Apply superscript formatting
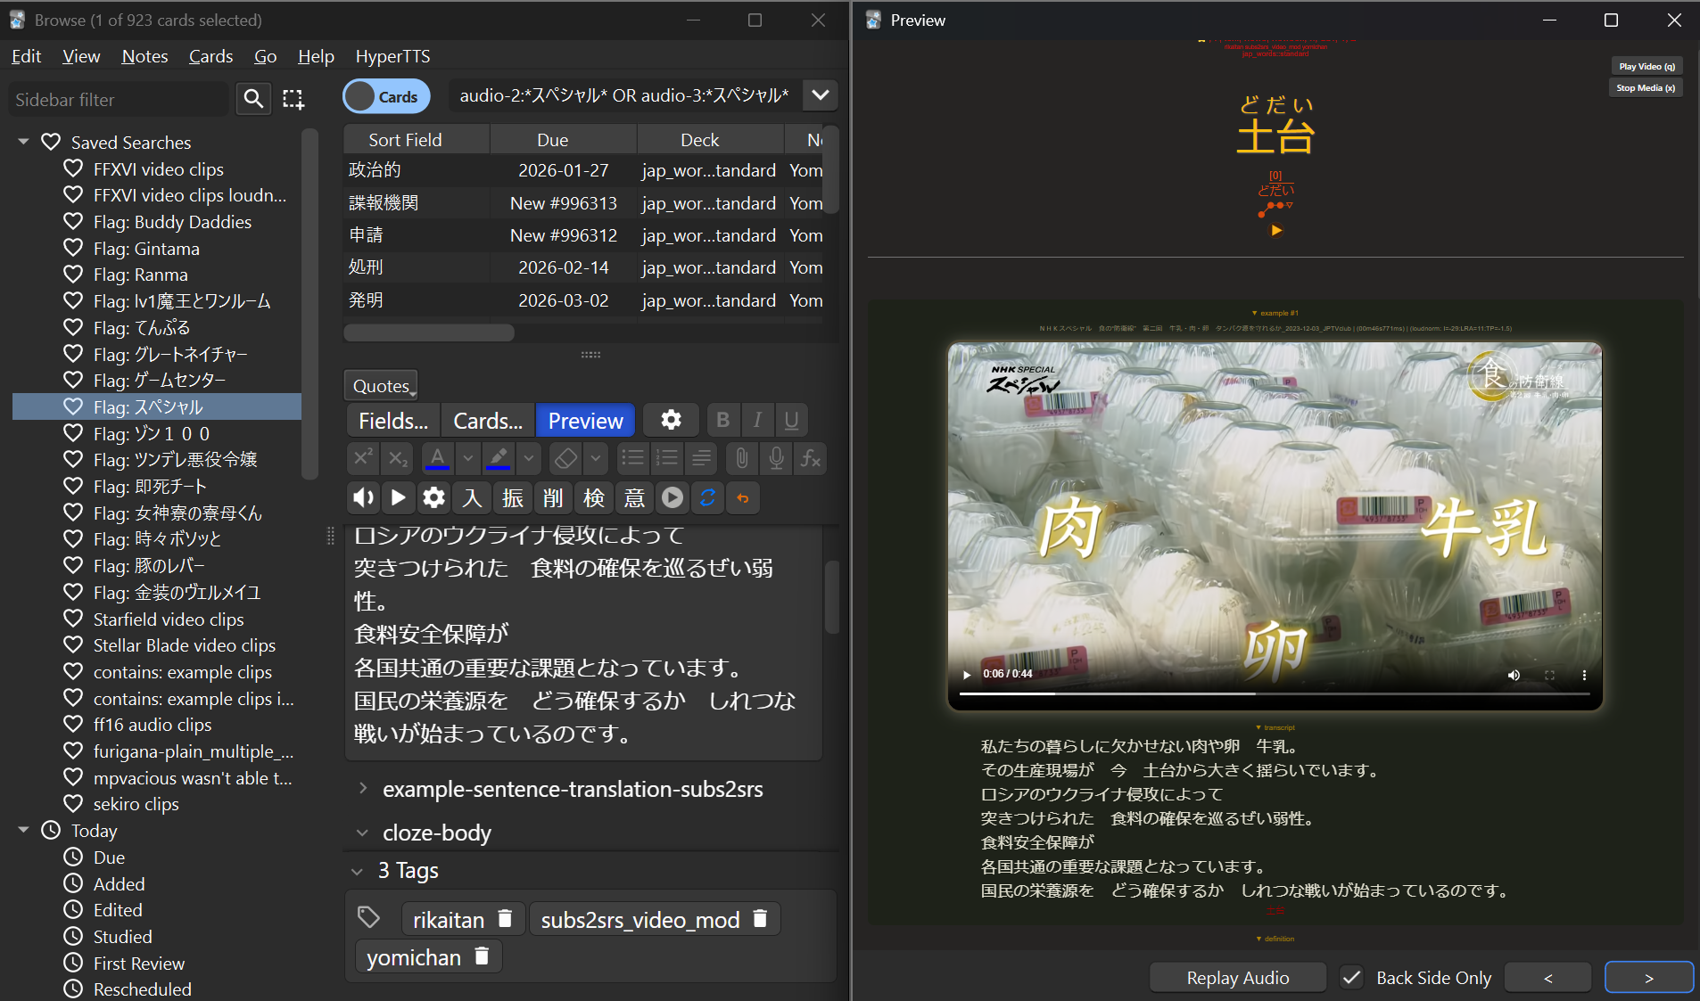The width and height of the screenshot is (1700, 1001). 363,458
